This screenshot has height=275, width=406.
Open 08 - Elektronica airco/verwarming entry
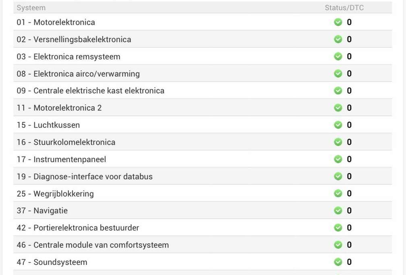point(78,74)
